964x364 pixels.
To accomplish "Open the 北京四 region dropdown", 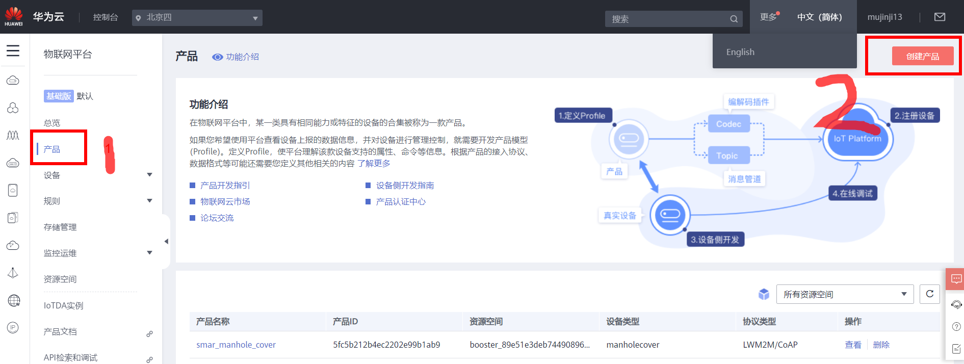I will coord(197,18).
